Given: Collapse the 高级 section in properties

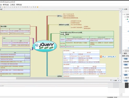Looking at the screenshot, I should pos(124,81).
